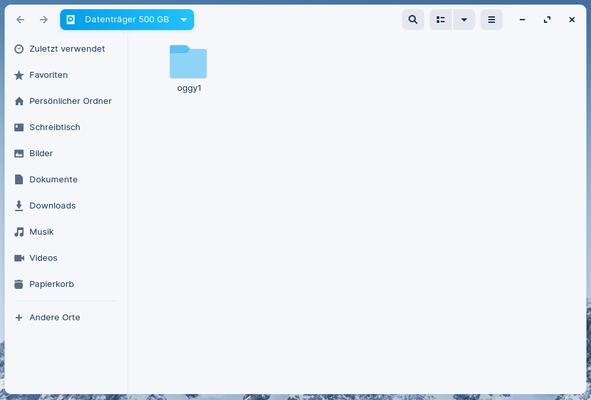Open the Videos location
The height and width of the screenshot is (400, 591).
coord(65,258)
